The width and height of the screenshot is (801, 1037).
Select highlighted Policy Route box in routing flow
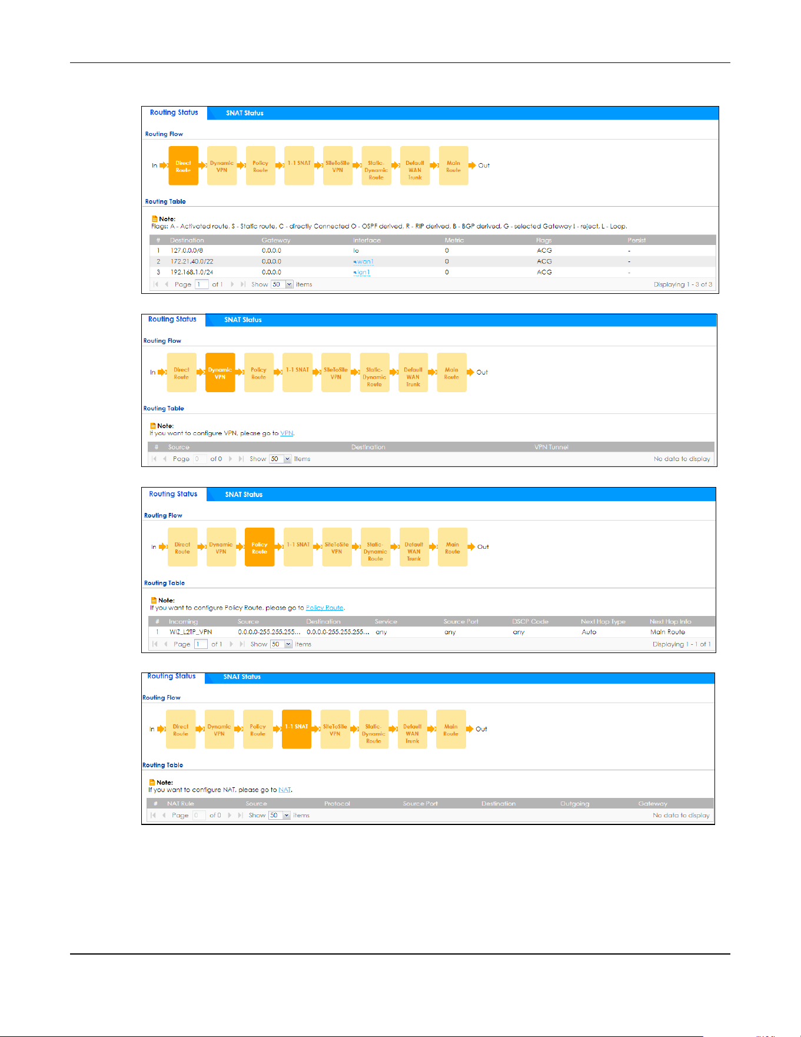point(260,547)
